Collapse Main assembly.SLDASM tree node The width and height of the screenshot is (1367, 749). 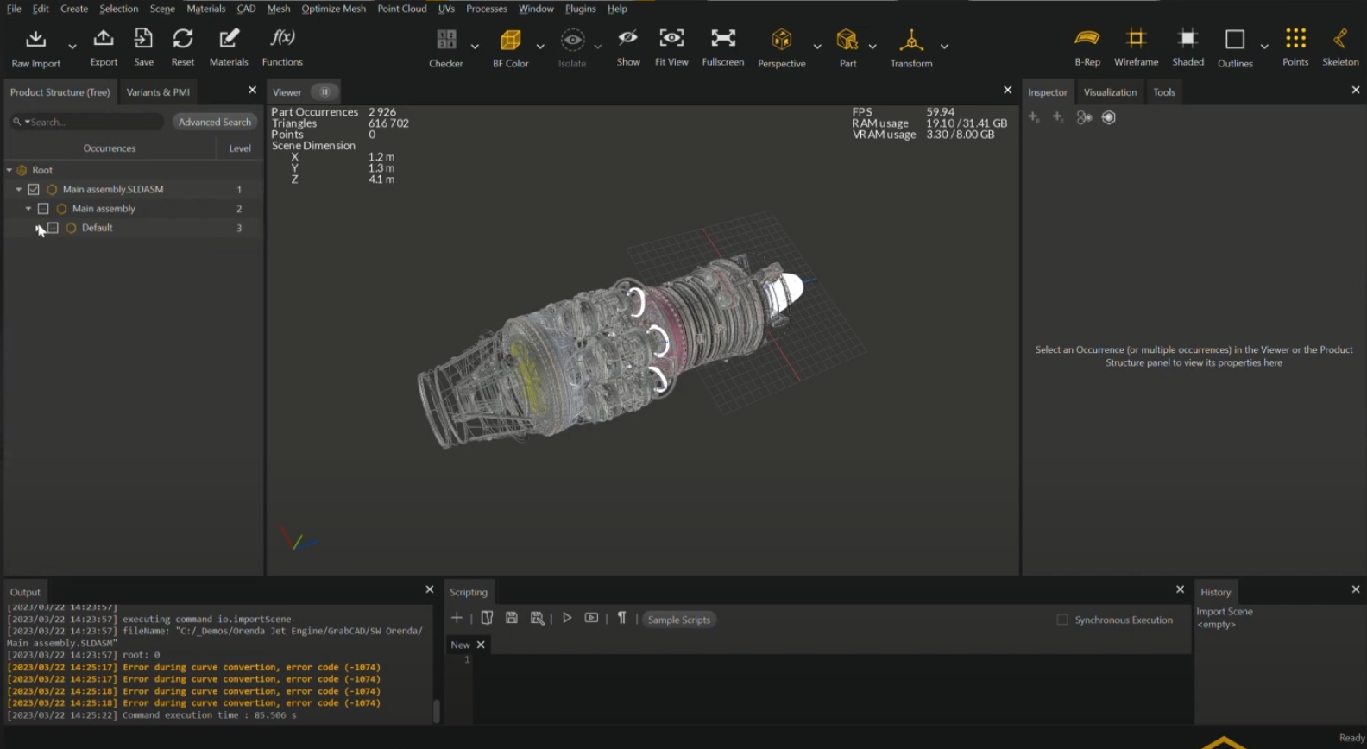point(19,189)
